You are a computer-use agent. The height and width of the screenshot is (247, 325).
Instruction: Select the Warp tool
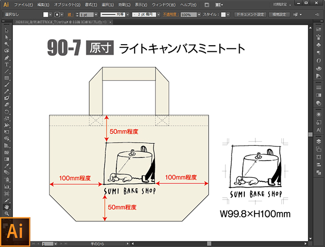pyautogui.click(x=7, y=125)
